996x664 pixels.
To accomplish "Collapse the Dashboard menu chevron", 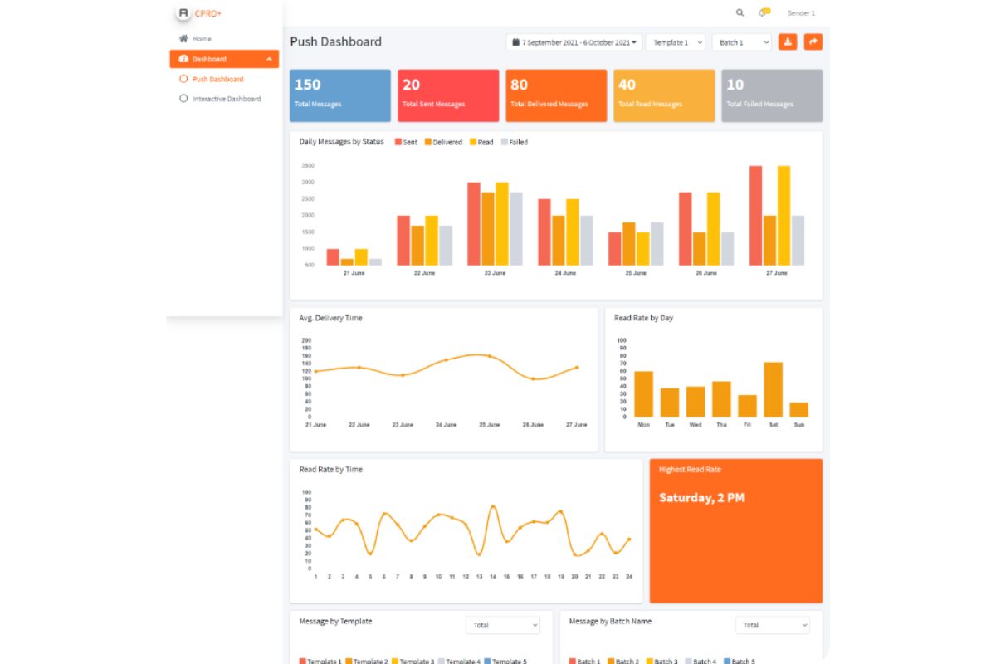I will point(269,59).
